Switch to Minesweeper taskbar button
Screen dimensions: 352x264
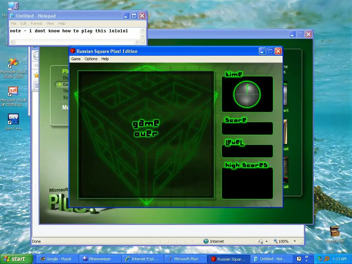click(x=100, y=259)
